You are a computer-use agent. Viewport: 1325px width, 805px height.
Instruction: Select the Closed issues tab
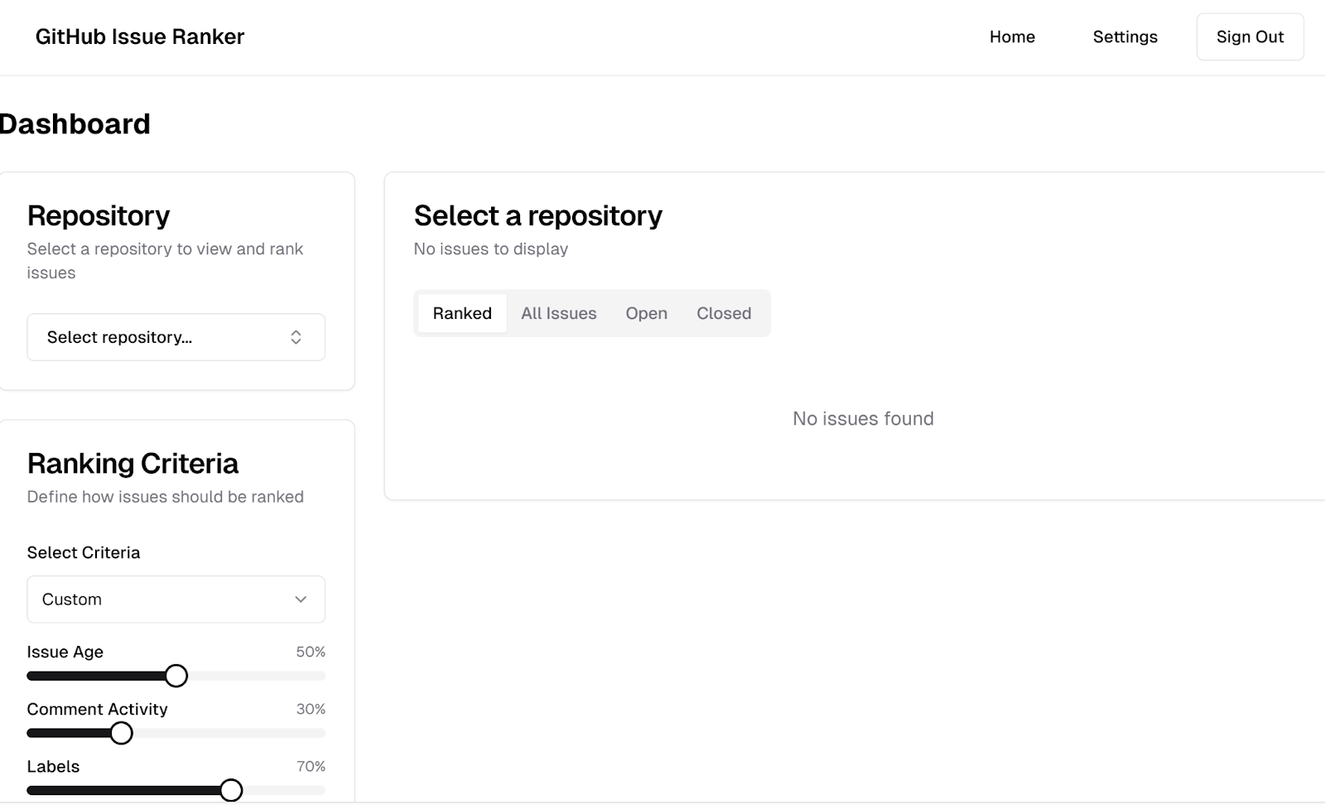point(723,313)
